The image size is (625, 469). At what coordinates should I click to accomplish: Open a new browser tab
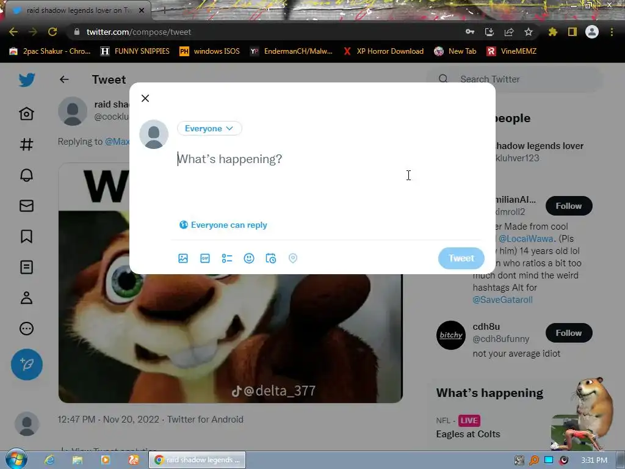(164, 10)
